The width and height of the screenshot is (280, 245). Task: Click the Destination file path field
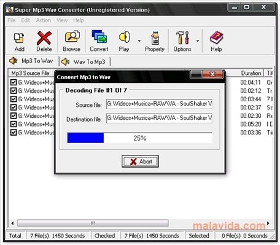pos(159,118)
